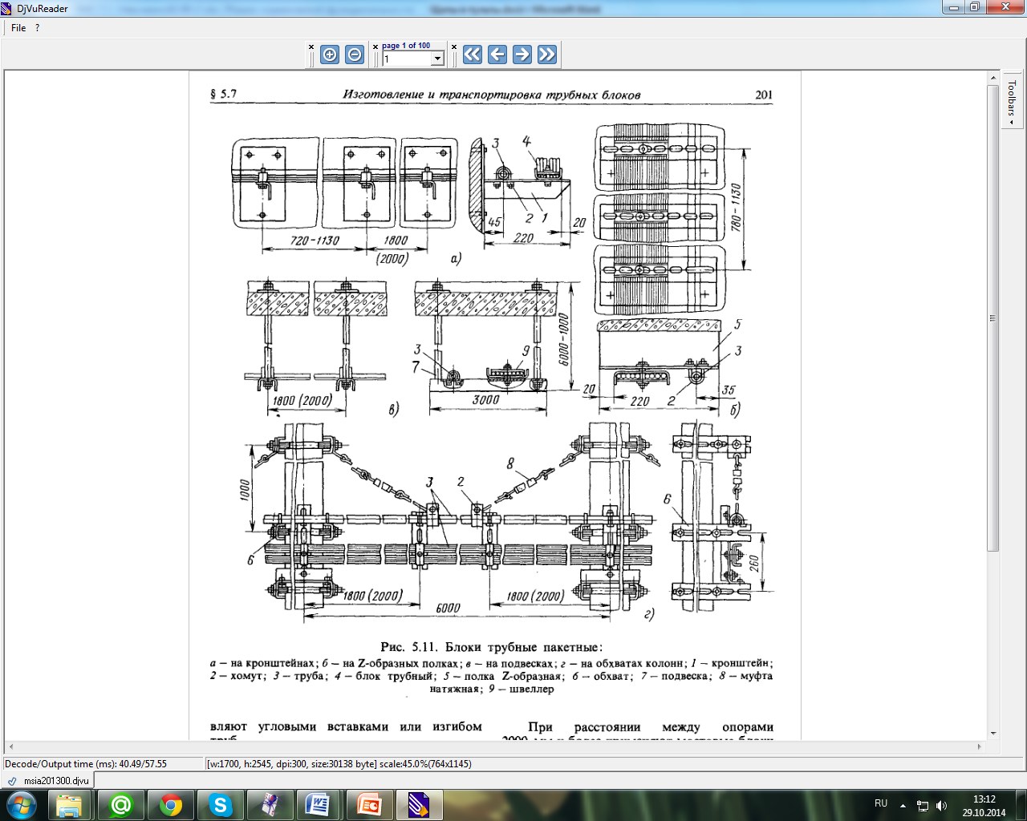Click the network tray icon

coord(923,805)
